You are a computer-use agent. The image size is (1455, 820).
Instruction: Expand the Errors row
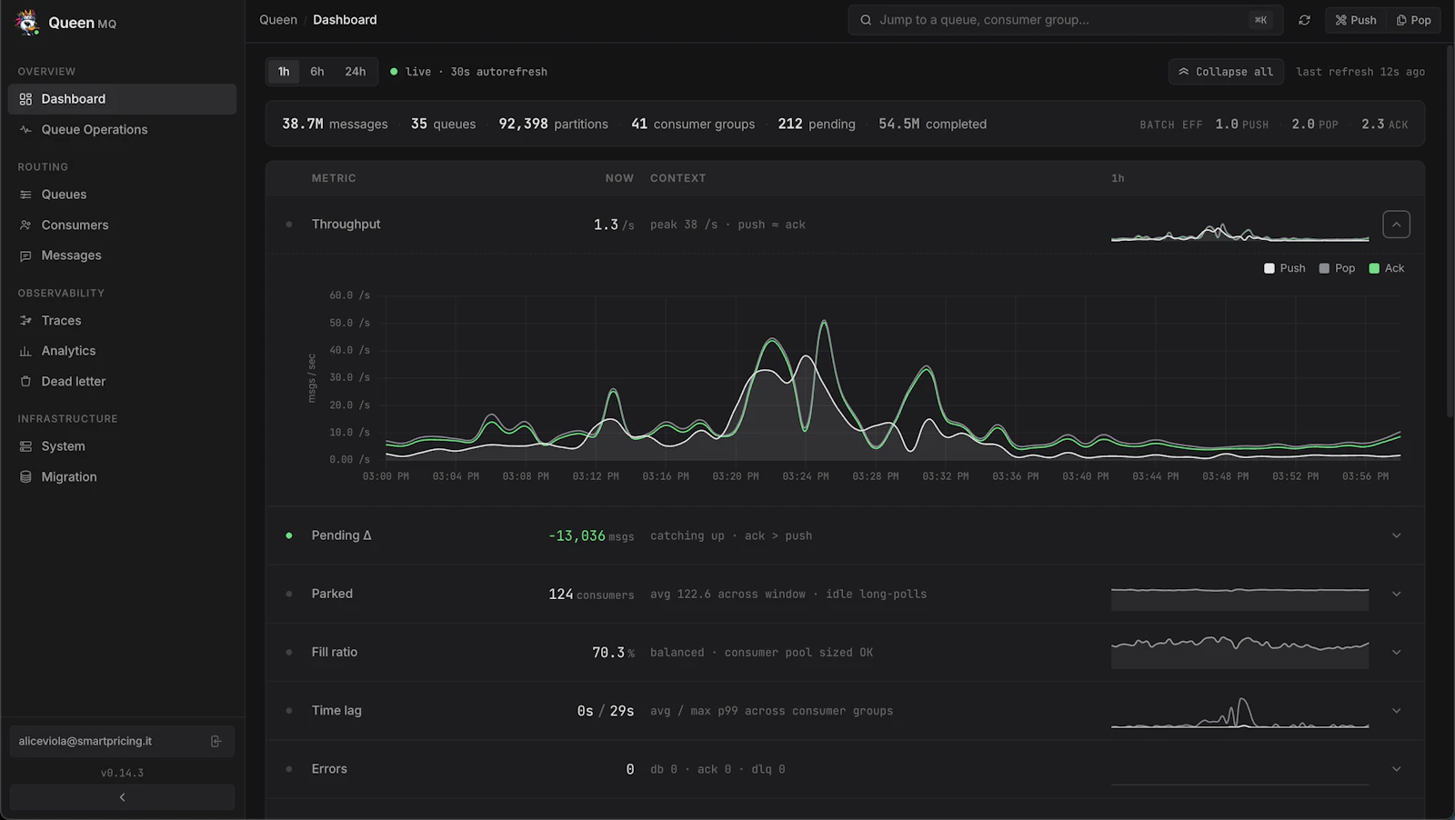click(x=1397, y=769)
